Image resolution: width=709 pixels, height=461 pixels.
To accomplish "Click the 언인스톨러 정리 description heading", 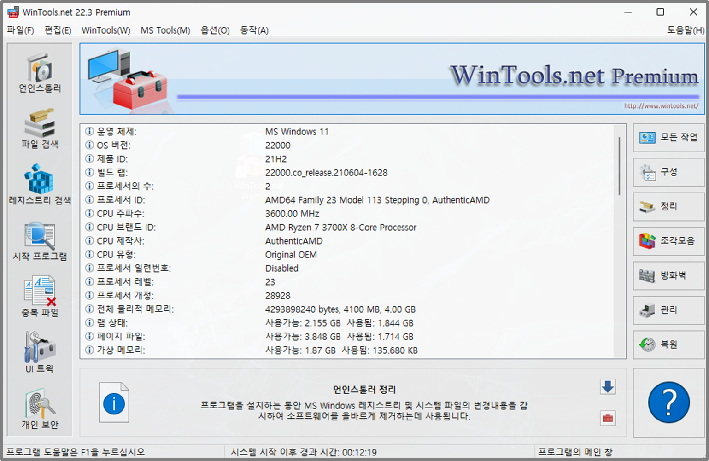I will [364, 390].
